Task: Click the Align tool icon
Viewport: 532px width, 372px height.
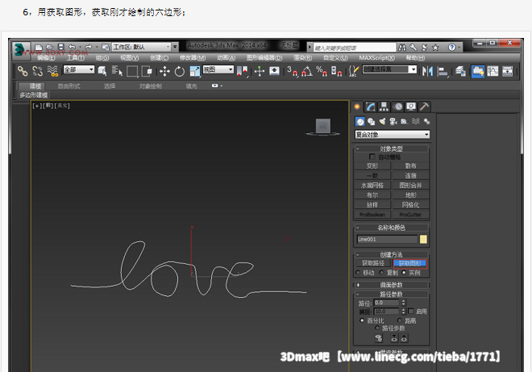Action: point(443,71)
